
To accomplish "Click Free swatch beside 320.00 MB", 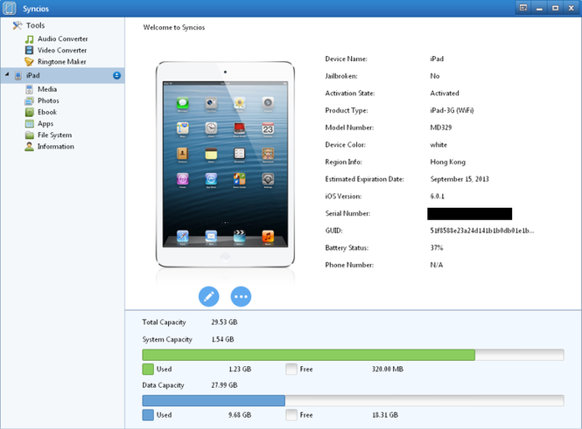I will [291, 369].
